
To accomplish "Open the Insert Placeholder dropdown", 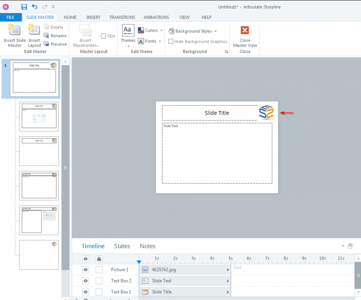I will coord(86,36).
